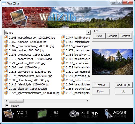Expand the Nature list dropdown arrow

(x=88, y=33)
